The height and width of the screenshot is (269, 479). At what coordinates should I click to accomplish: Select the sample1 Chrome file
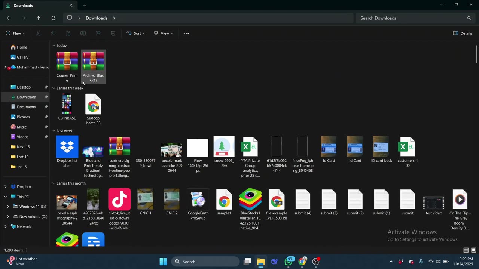(224, 202)
